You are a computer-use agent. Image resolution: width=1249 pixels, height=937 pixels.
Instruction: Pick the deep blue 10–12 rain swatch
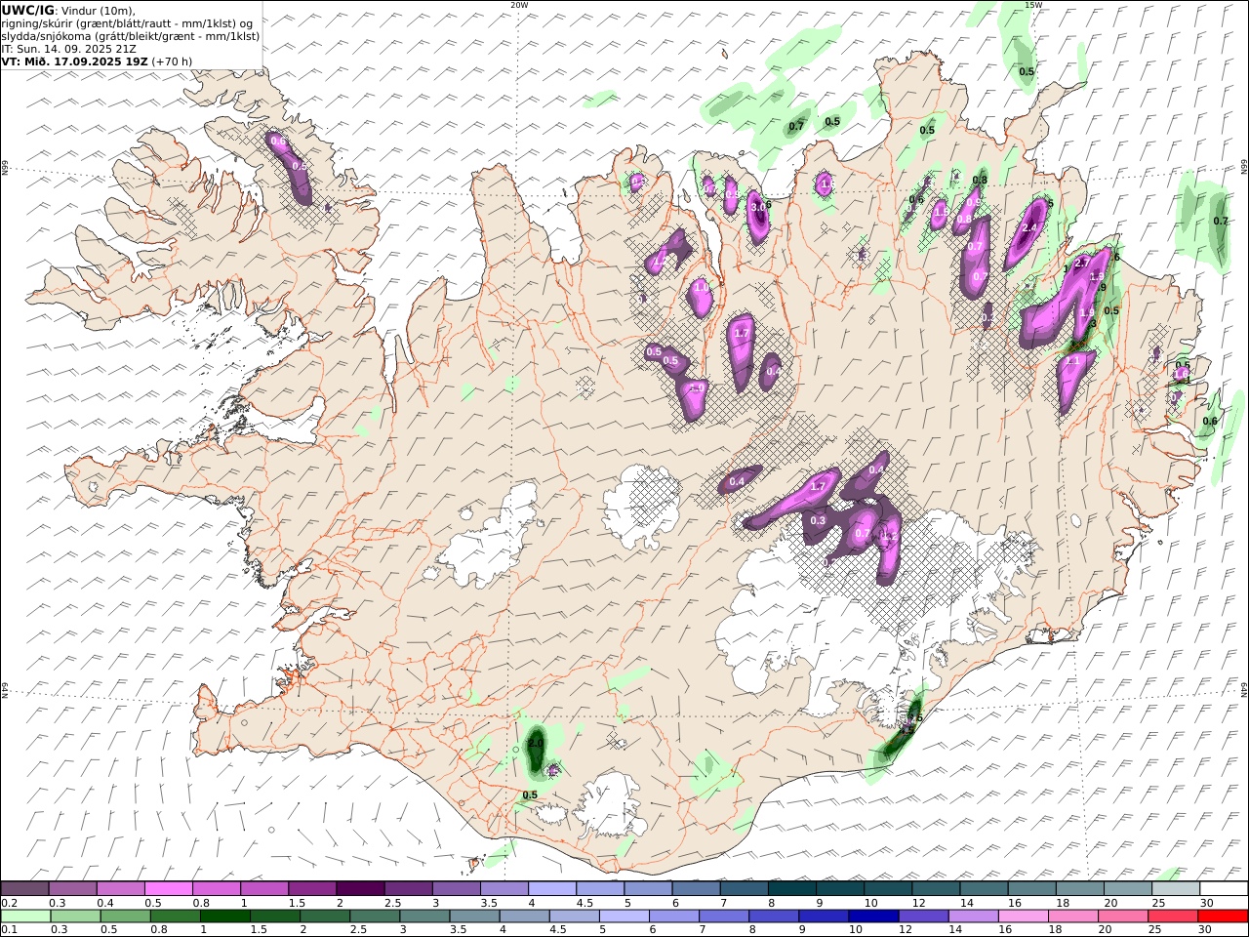tap(873, 917)
